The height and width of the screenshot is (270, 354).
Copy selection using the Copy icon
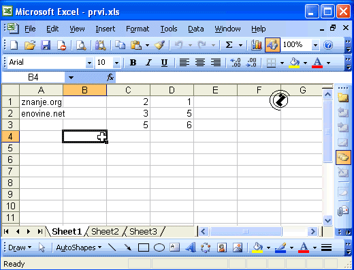coord(120,45)
